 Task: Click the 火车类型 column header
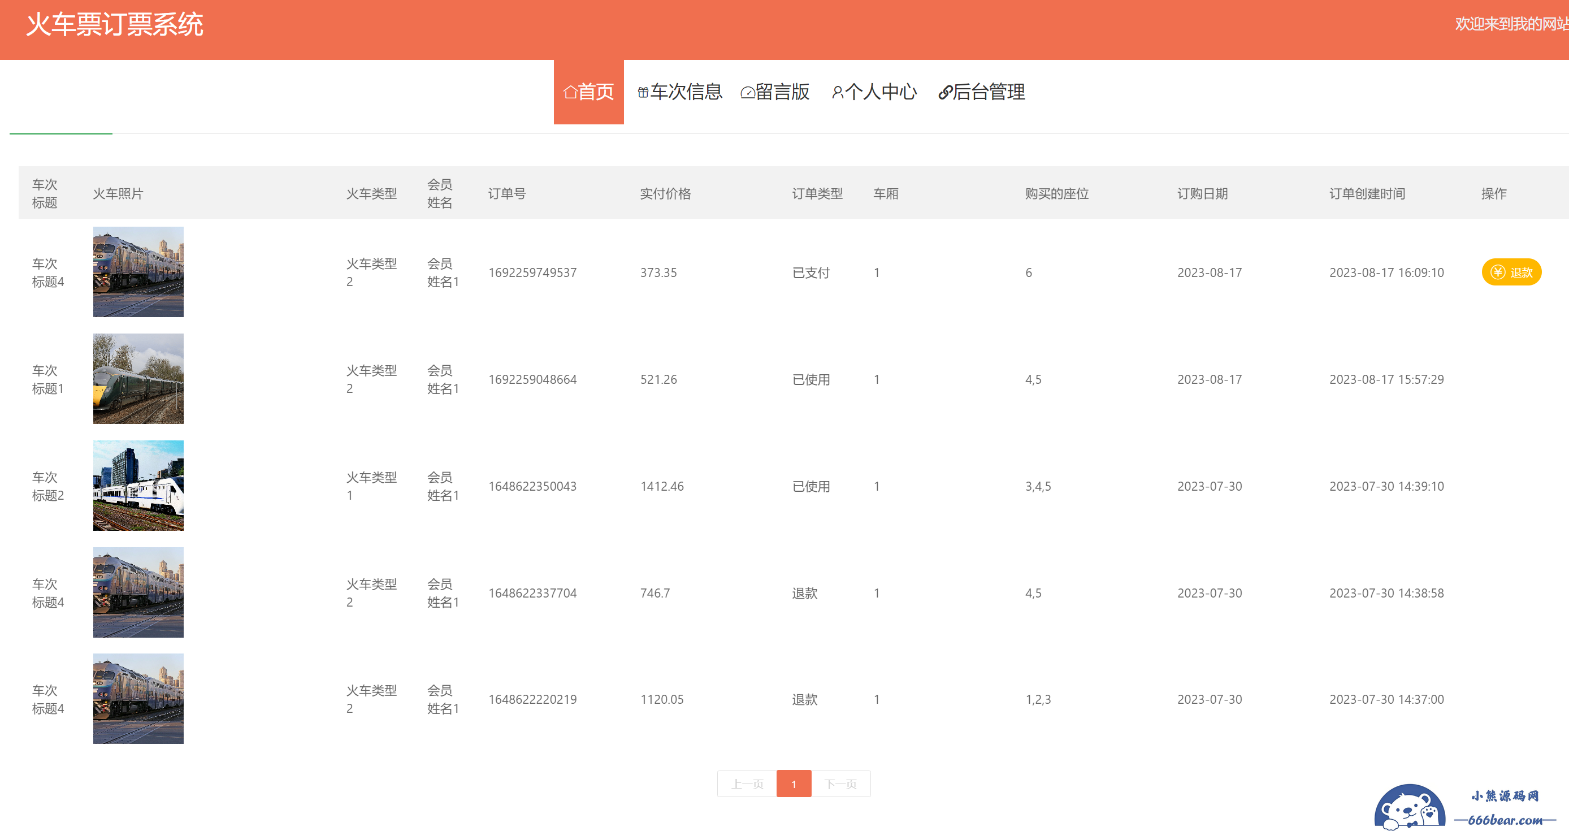point(371,194)
